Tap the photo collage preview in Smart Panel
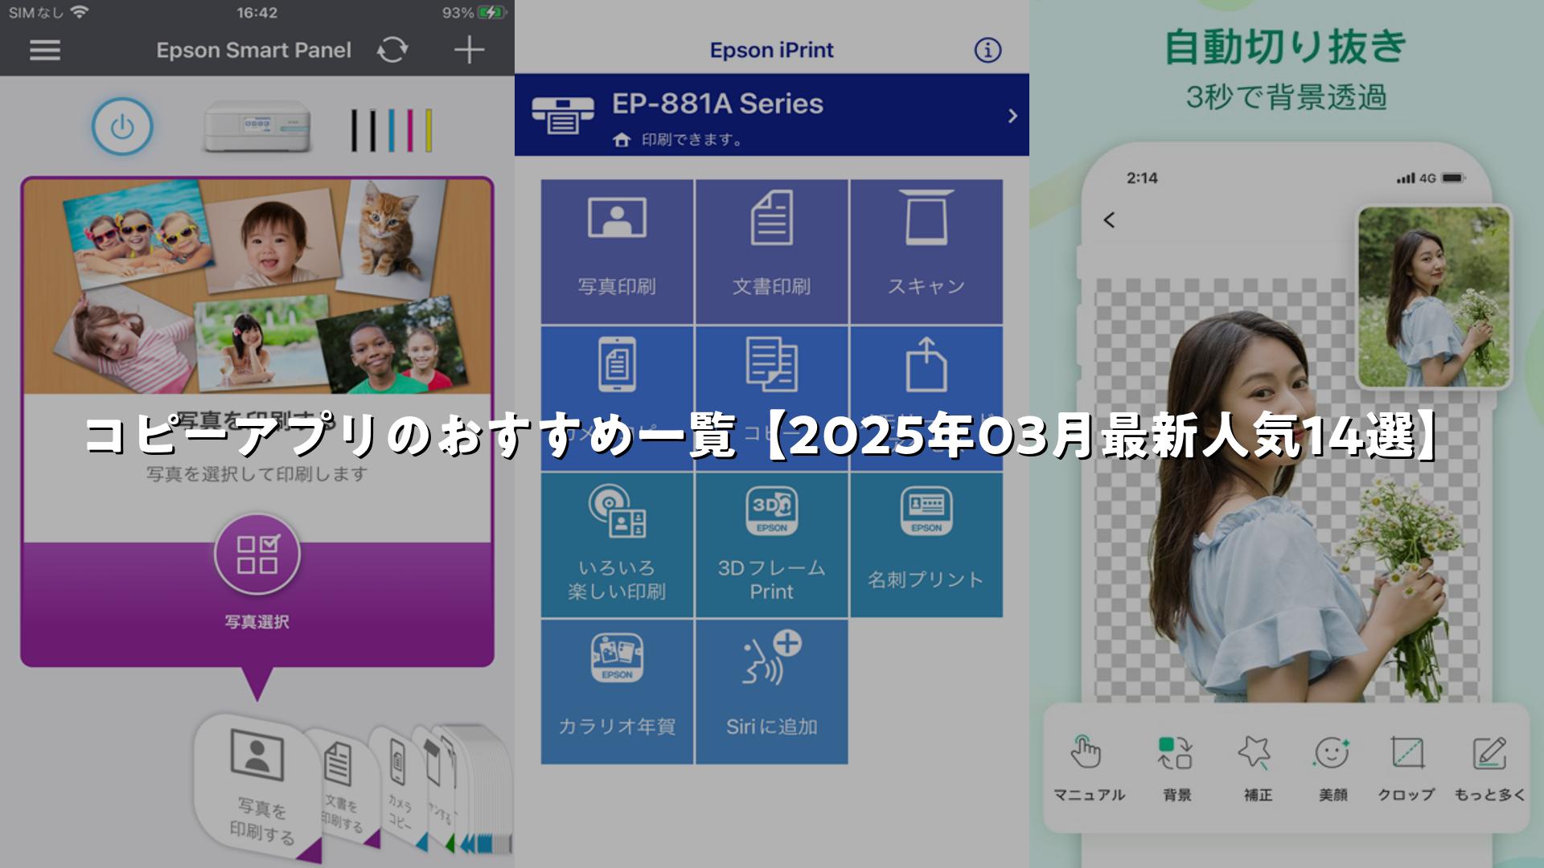Image resolution: width=1544 pixels, height=868 pixels. 257,286
